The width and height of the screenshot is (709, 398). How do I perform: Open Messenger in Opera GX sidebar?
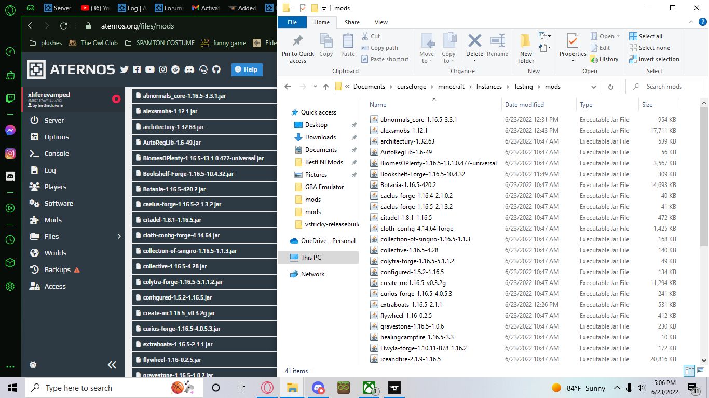coord(10,130)
